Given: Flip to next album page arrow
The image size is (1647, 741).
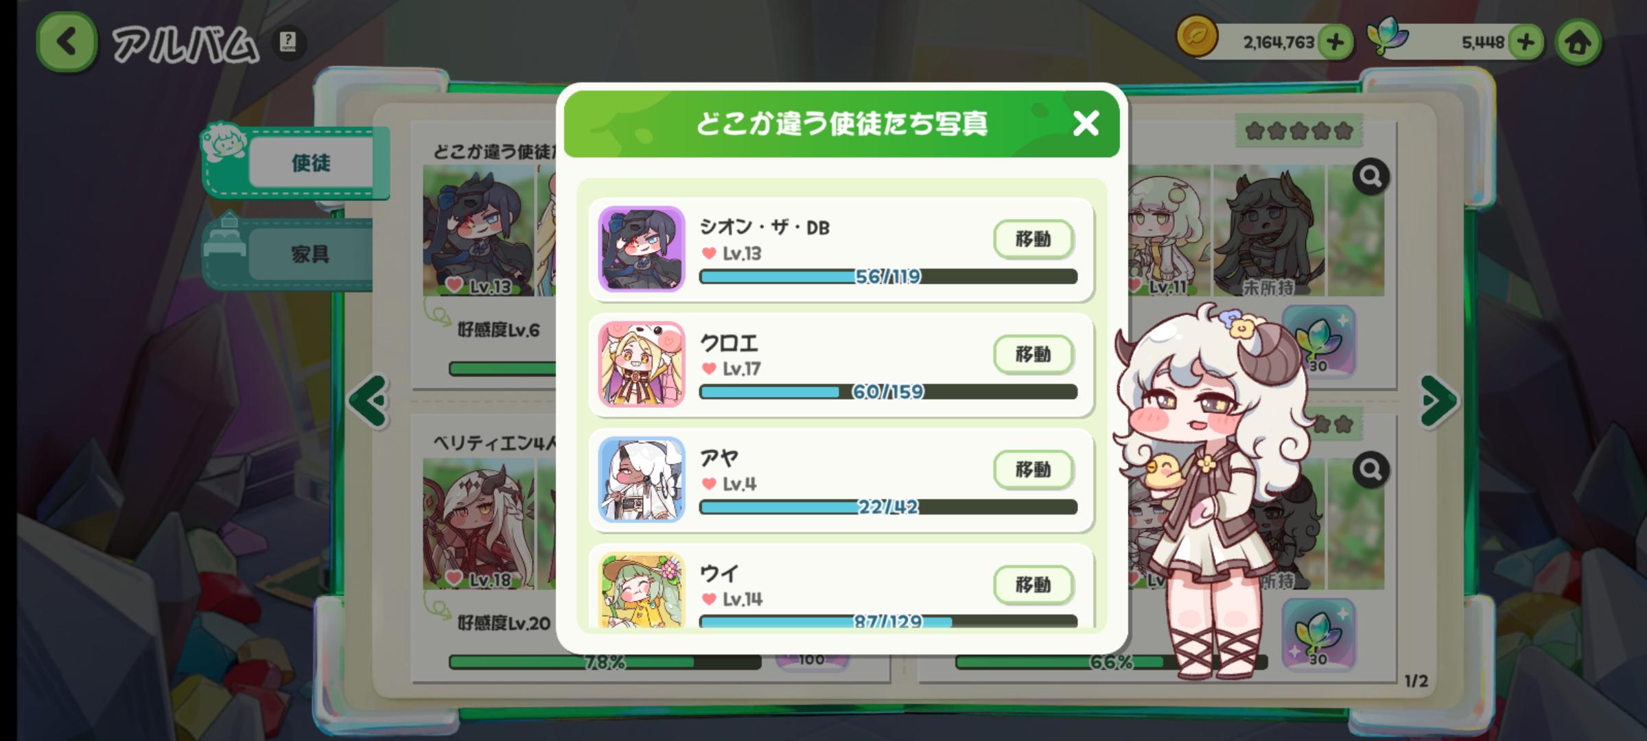Looking at the screenshot, I should (x=1438, y=401).
